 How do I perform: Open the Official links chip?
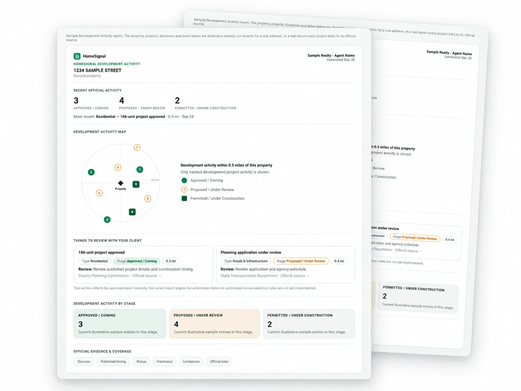coord(219,361)
